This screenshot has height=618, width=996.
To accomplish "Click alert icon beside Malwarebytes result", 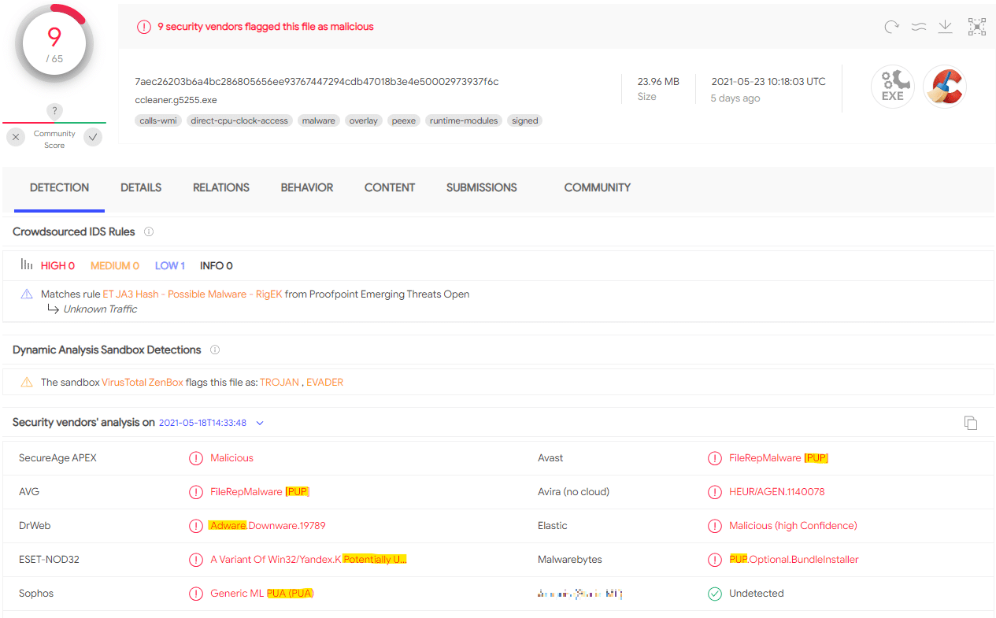I will coord(715,560).
